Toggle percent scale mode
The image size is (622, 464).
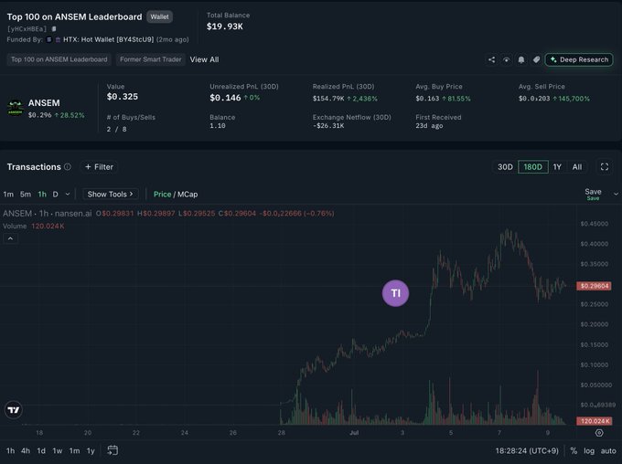[x=574, y=450]
